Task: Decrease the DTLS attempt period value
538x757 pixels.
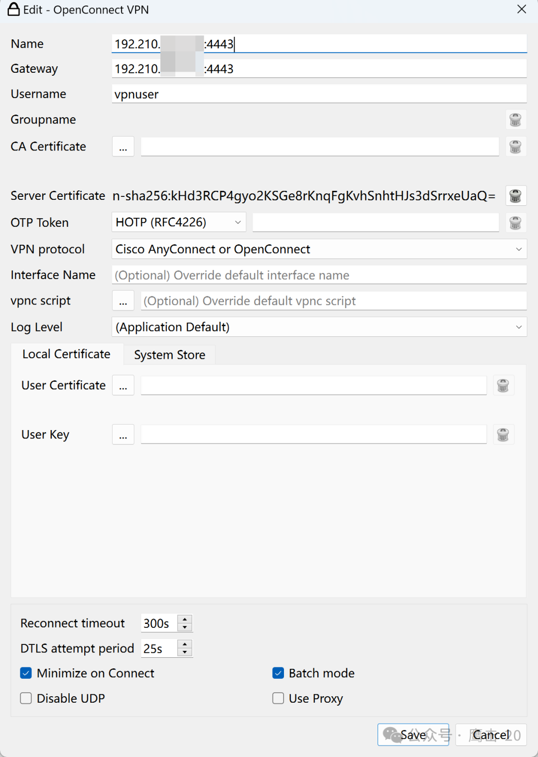Action: click(185, 652)
